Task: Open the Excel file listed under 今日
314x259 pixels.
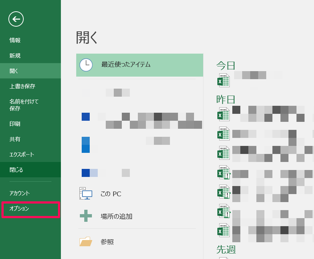Action: [223, 80]
